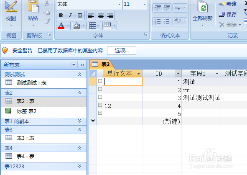
Task: Click numbered list icon
Action: coord(158,21)
